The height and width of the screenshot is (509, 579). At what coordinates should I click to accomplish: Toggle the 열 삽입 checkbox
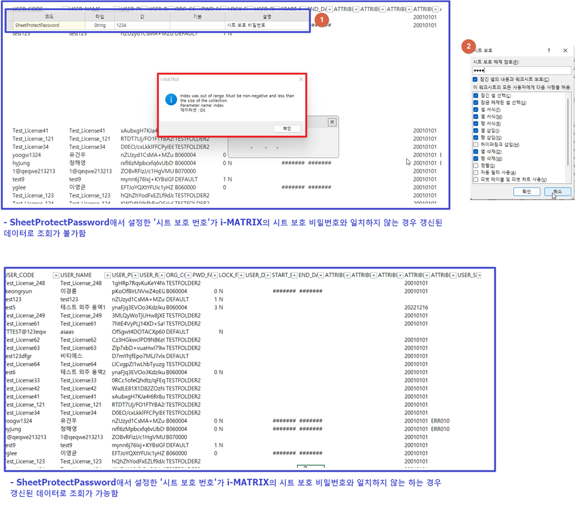(476, 131)
